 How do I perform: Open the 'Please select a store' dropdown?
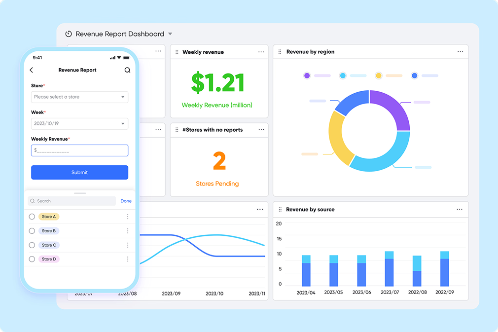pos(79,97)
